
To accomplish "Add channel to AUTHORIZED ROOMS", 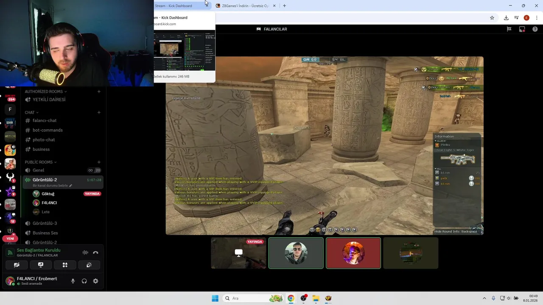I will [x=99, y=91].
